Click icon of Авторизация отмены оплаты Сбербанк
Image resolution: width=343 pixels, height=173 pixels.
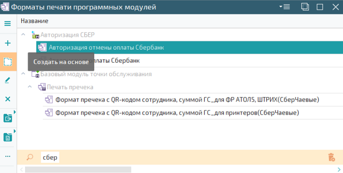pyautogui.click(x=42, y=47)
